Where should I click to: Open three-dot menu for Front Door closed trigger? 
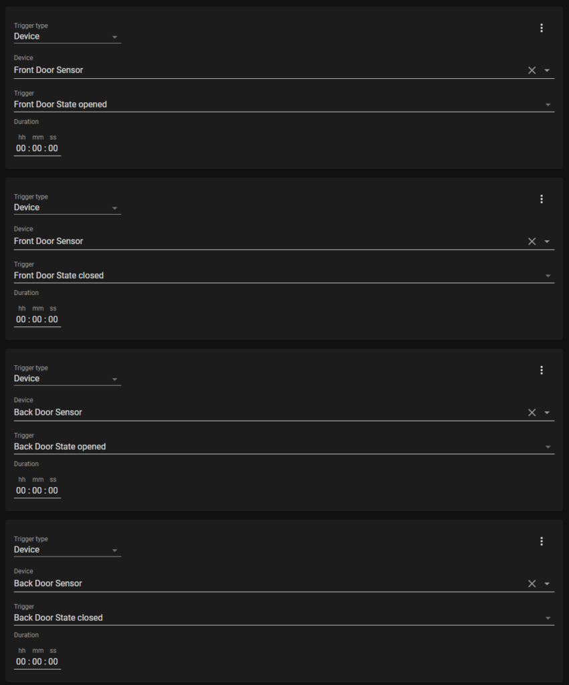click(542, 199)
